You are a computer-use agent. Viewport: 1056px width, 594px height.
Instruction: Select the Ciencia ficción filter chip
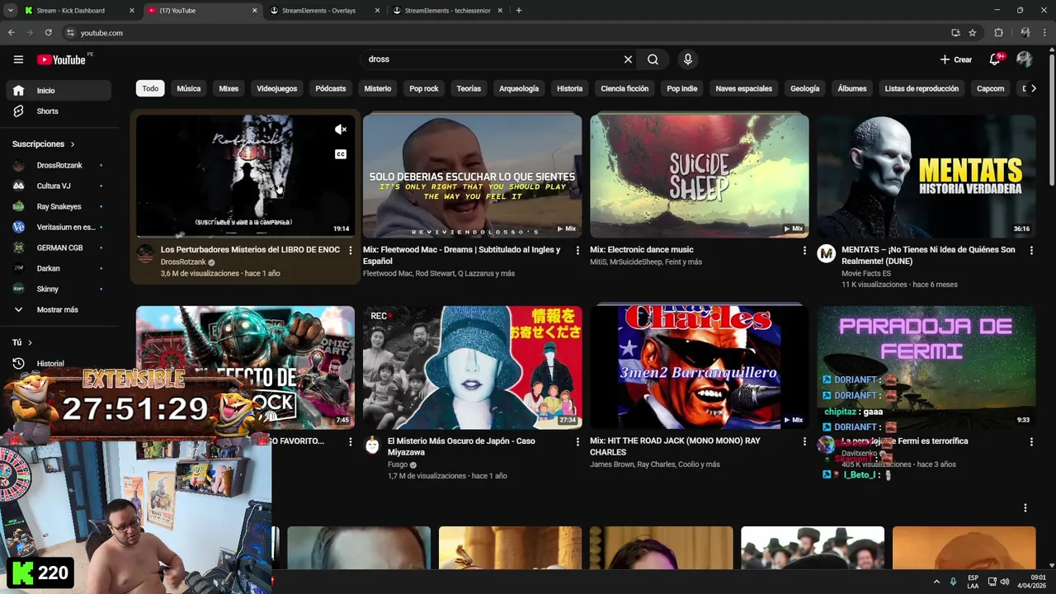[625, 88]
